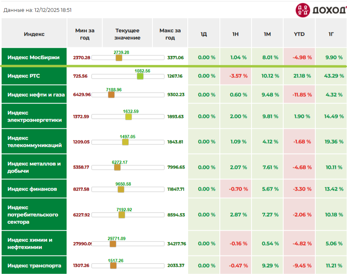
Task: Click телекоммуникаций YTD cell -1.68 %
Action: point(299,142)
